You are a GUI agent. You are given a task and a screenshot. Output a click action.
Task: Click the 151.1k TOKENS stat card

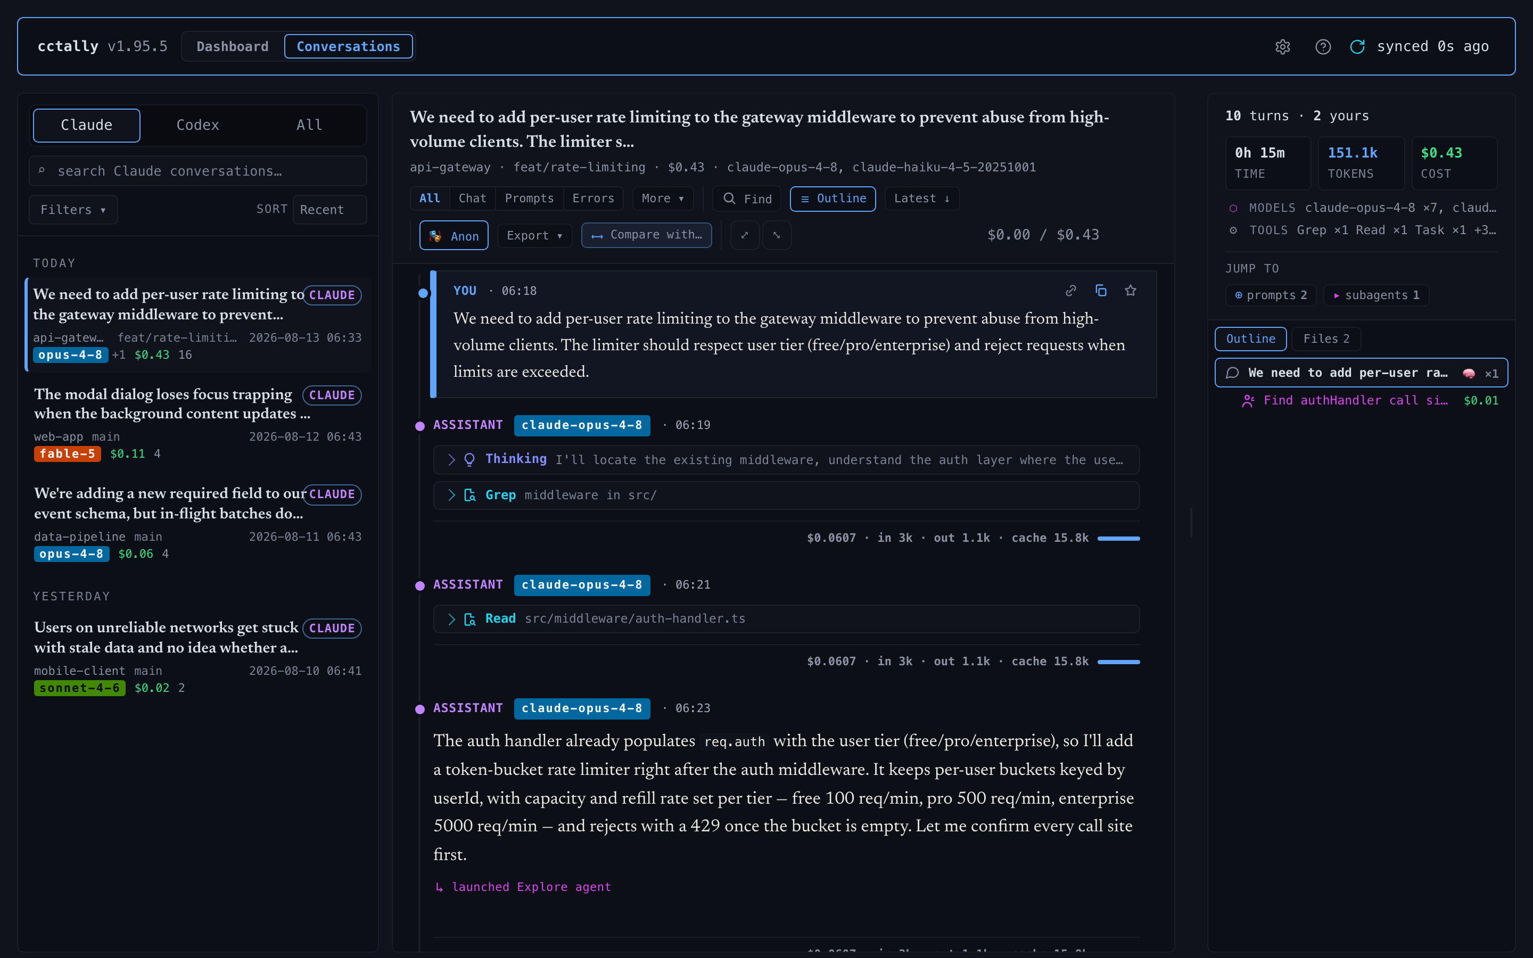(x=1361, y=163)
